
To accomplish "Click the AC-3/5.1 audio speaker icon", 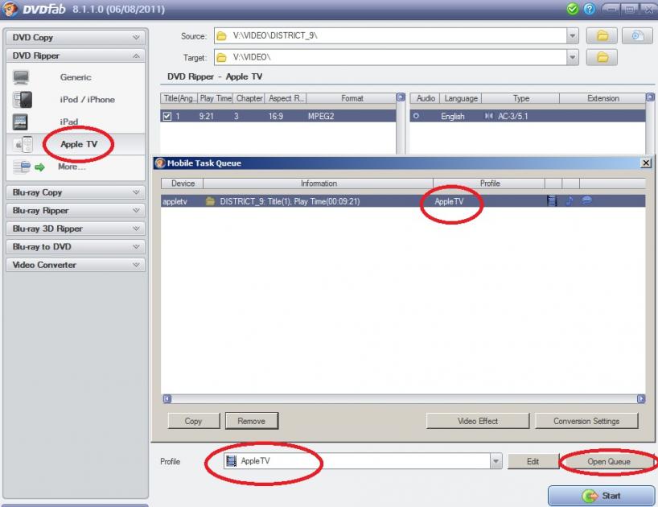I will point(489,116).
